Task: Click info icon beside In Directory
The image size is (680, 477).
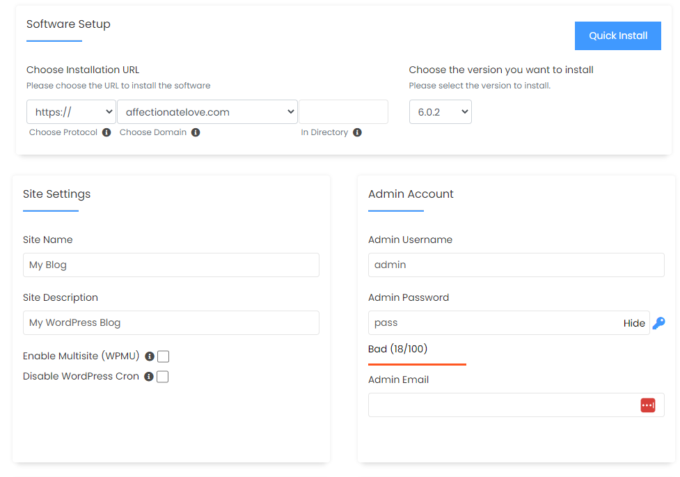Action: pyautogui.click(x=357, y=132)
